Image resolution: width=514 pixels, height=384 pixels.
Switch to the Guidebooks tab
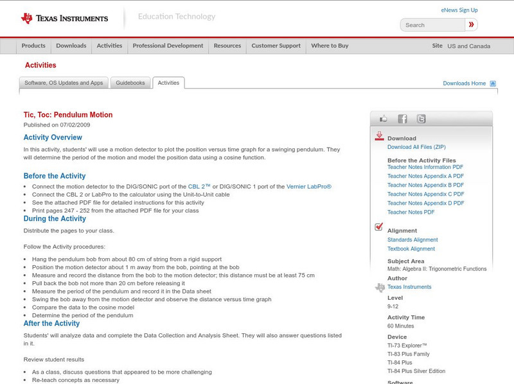(x=130, y=83)
